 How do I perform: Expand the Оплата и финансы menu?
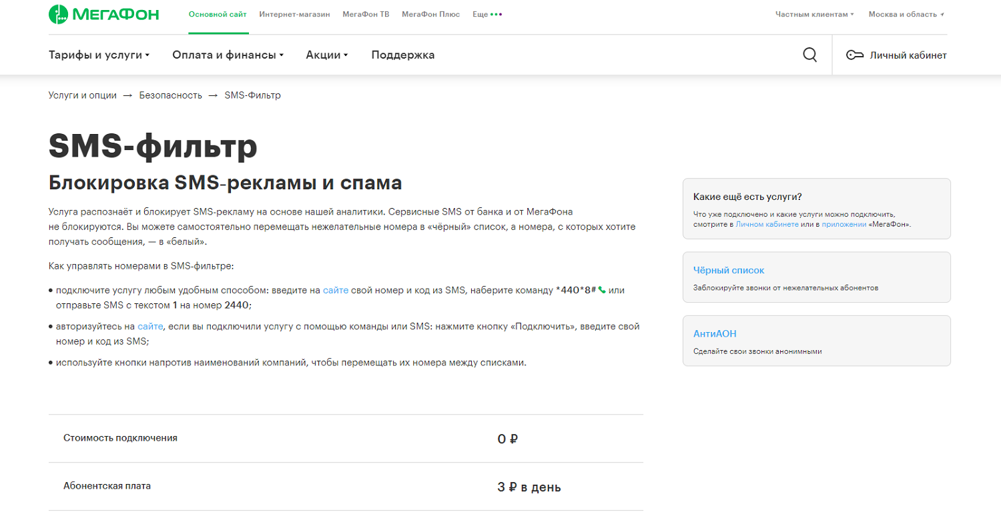pyautogui.click(x=228, y=55)
